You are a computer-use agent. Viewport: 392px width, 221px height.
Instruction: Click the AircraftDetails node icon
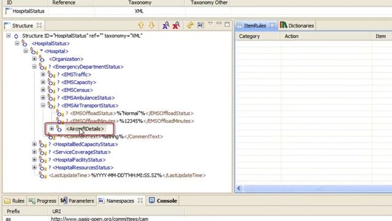point(59,129)
